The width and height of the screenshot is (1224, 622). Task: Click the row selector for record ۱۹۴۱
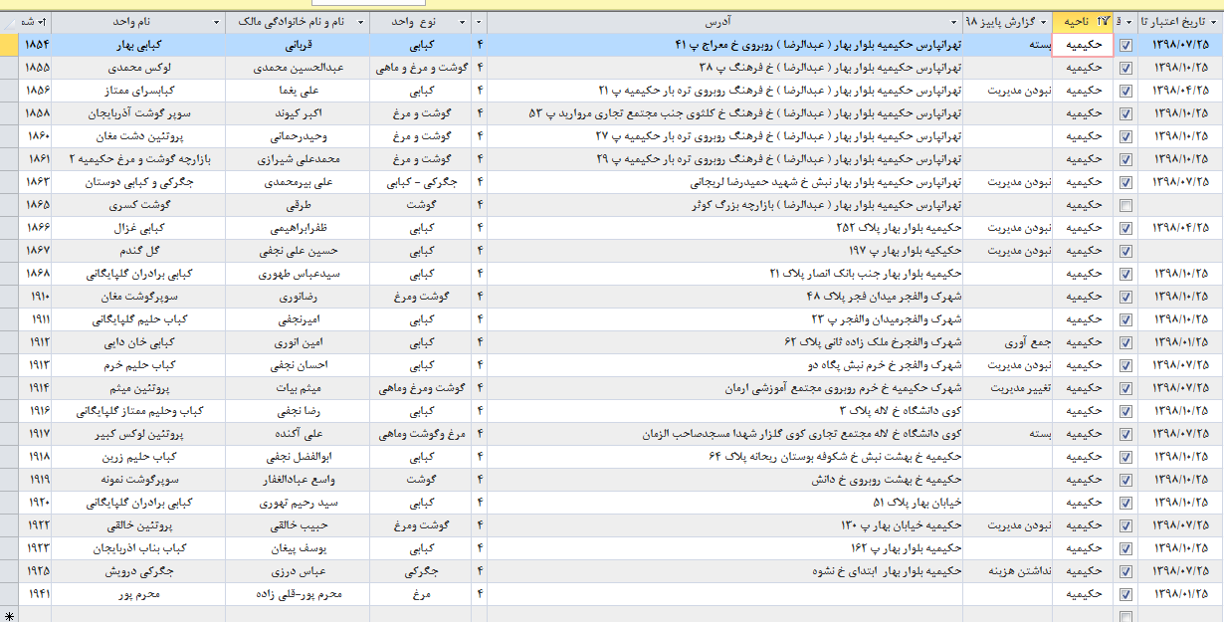click(x=9, y=594)
